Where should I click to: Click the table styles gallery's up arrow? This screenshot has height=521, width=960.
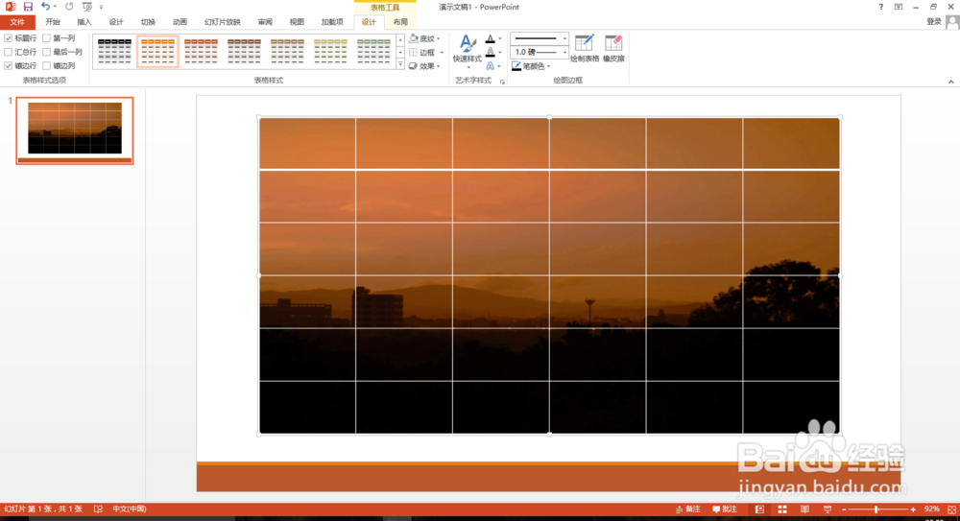(400, 39)
